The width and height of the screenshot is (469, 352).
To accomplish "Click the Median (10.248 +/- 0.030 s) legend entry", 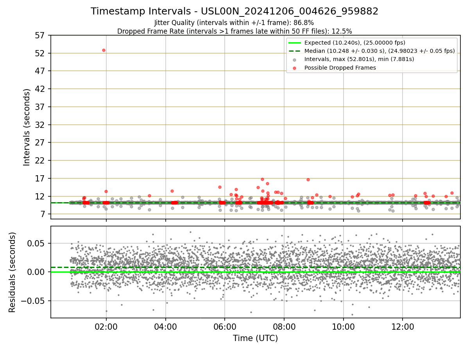I will [x=379, y=51].
